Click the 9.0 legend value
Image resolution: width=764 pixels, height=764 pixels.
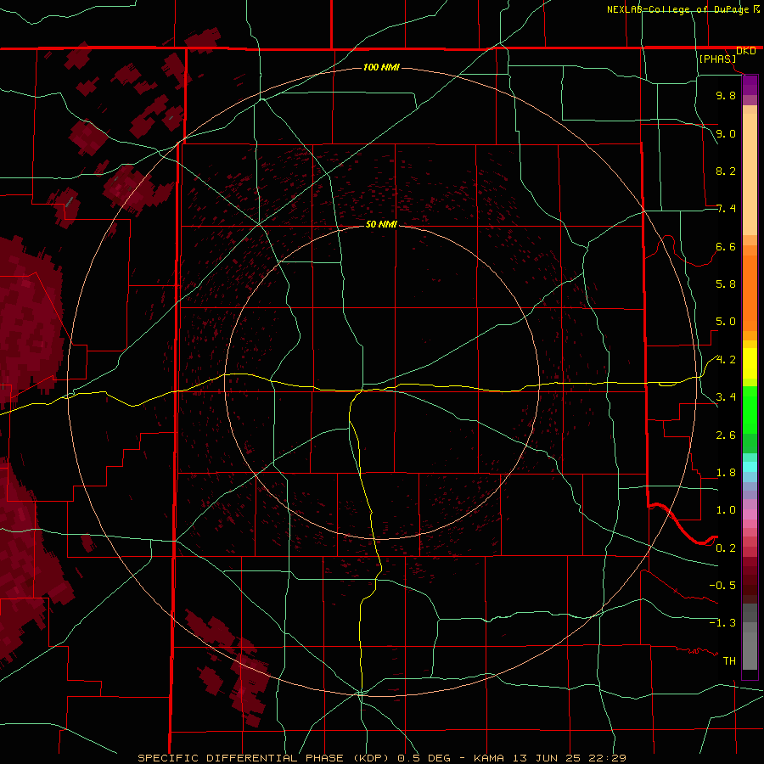pos(726,133)
